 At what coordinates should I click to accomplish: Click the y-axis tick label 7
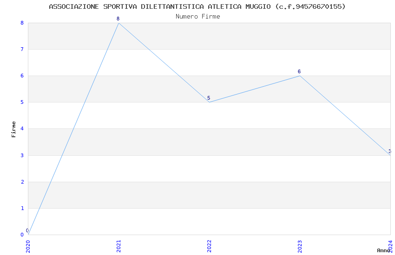(x=22, y=49)
